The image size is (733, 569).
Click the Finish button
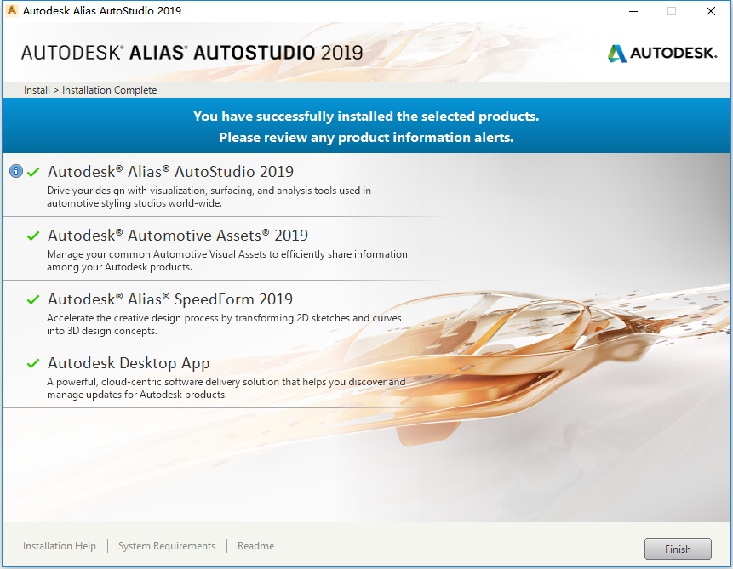click(678, 549)
